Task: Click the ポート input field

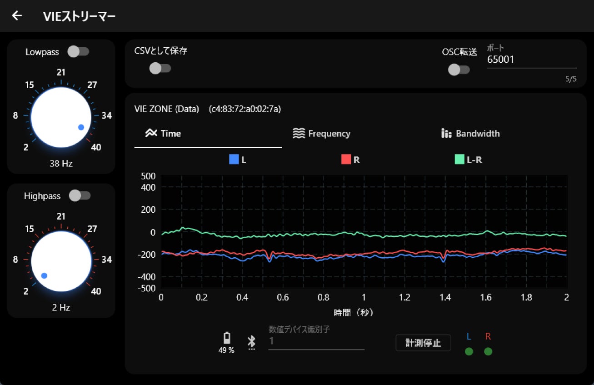Action: (532, 60)
